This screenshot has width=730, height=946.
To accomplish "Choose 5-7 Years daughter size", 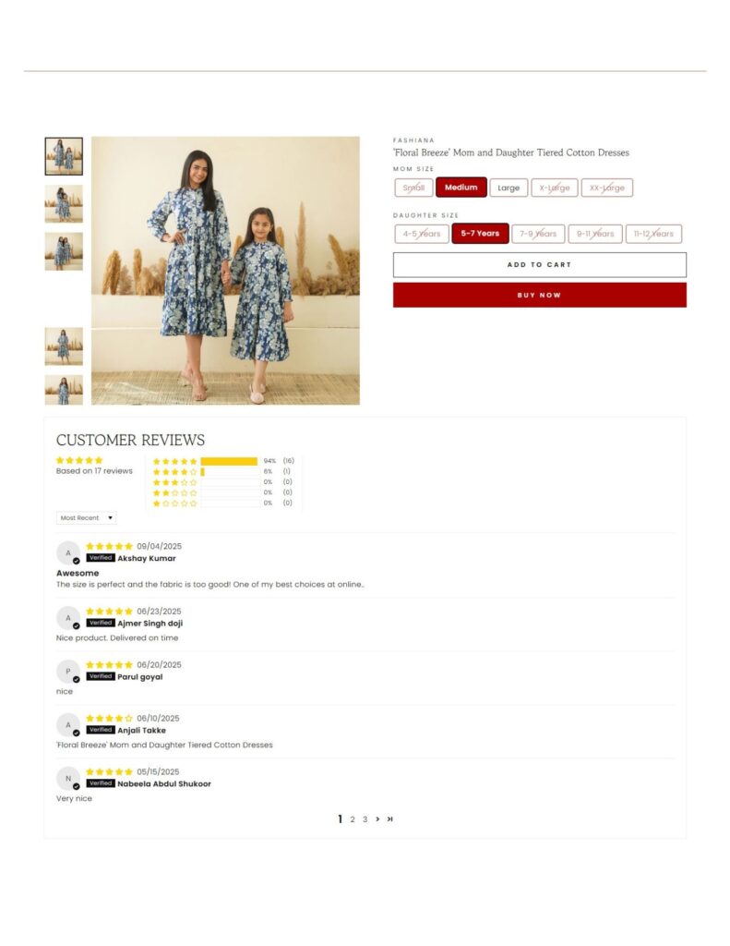I will click(x=481, y=234).
